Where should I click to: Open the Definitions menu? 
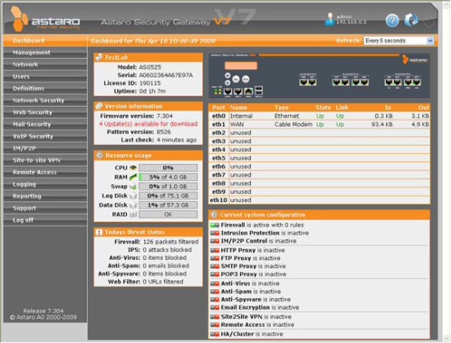45,88
